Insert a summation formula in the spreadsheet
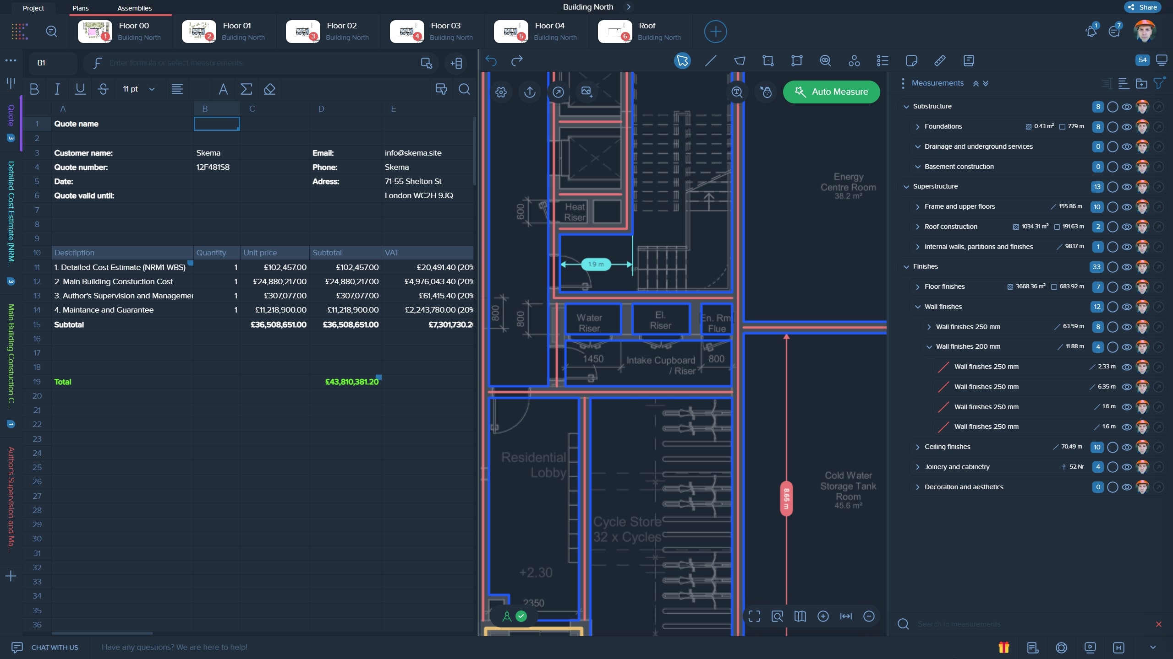The image size is (1173, 659). click(247, 89)
